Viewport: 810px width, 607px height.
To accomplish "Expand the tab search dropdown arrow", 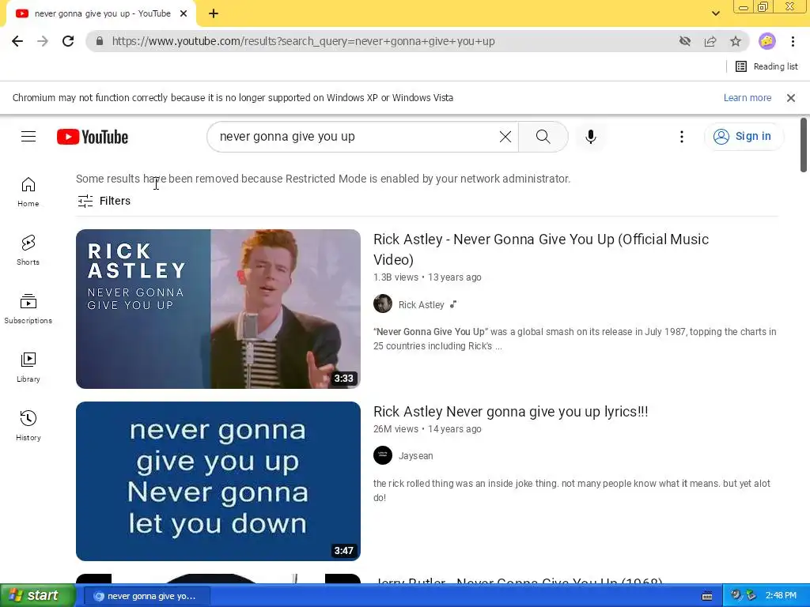I will coord(716,14).
